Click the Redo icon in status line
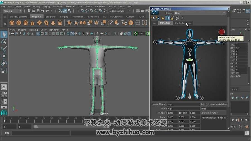This screenshot has height=141, width=251. (47, 11)
